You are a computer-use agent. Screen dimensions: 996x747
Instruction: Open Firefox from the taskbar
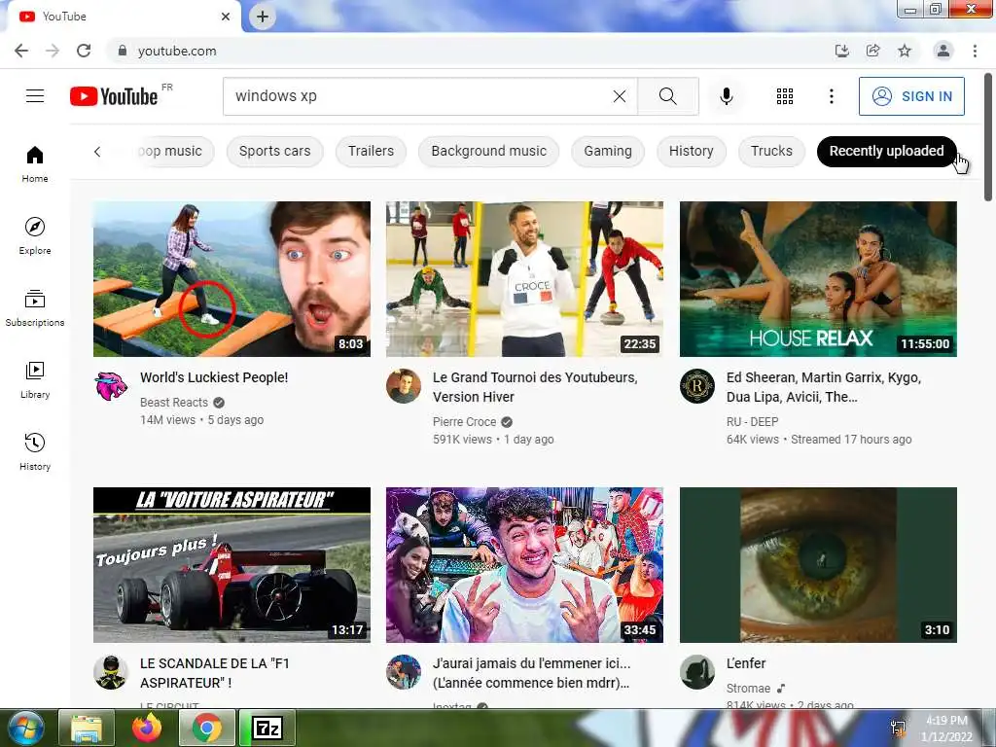pyautogui.click(x=147, y=728)
